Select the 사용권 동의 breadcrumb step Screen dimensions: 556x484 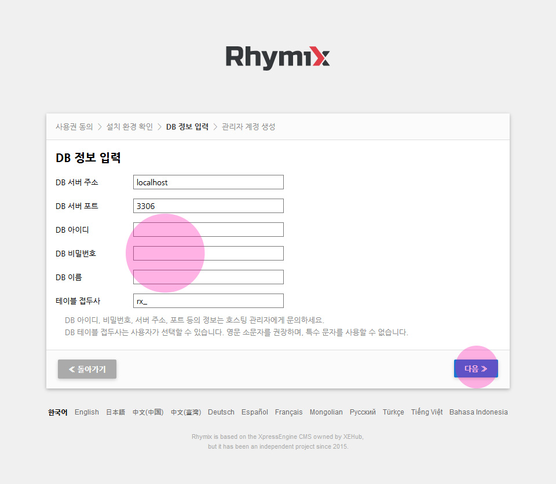(x=74, y=127)
